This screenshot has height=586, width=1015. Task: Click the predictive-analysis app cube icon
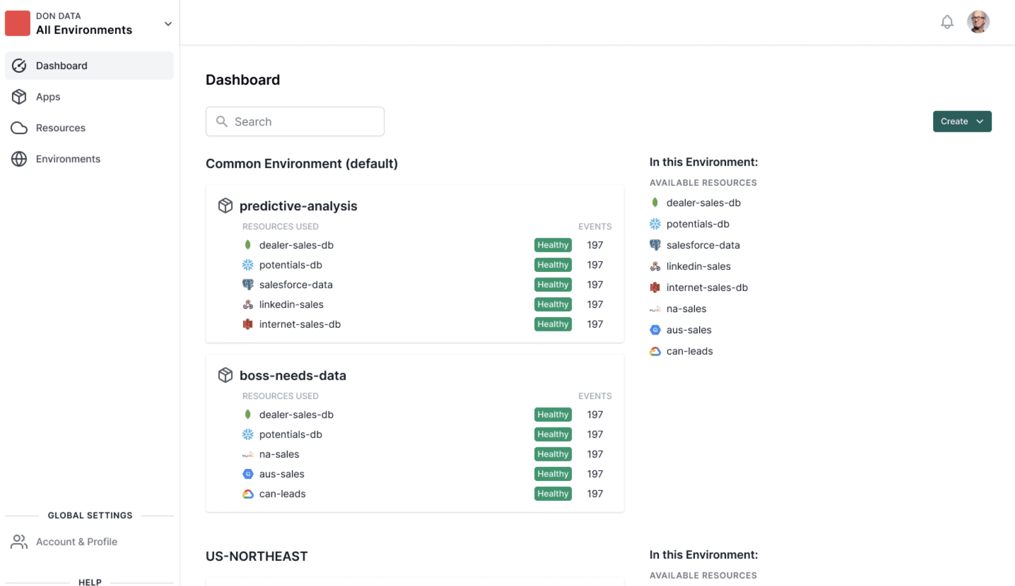click(x=225, y=206)
